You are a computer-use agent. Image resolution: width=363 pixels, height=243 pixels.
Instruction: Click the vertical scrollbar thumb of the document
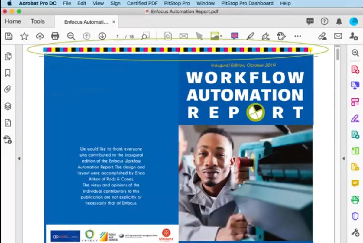338,54
